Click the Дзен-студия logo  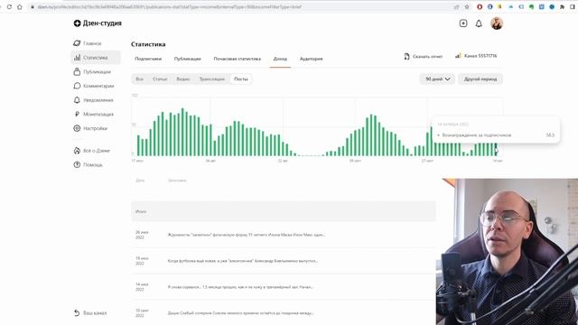click(98, 23)
